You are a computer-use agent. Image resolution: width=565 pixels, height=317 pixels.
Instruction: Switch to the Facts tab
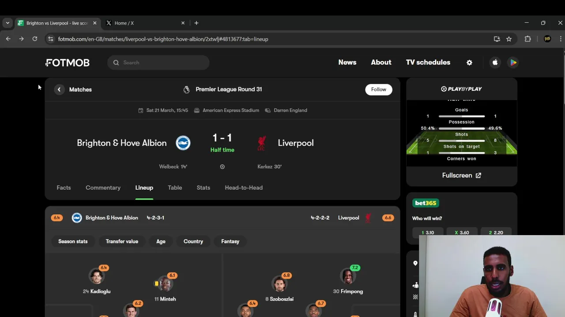tap(64, 188)
